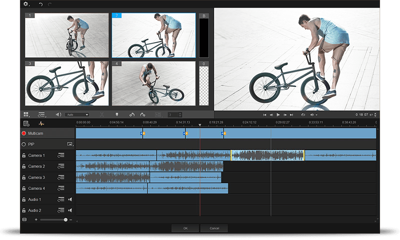This screenshot has height=240, width=400.
Task: Open the Auto audio source dropdown
Action: click(77, 115)
